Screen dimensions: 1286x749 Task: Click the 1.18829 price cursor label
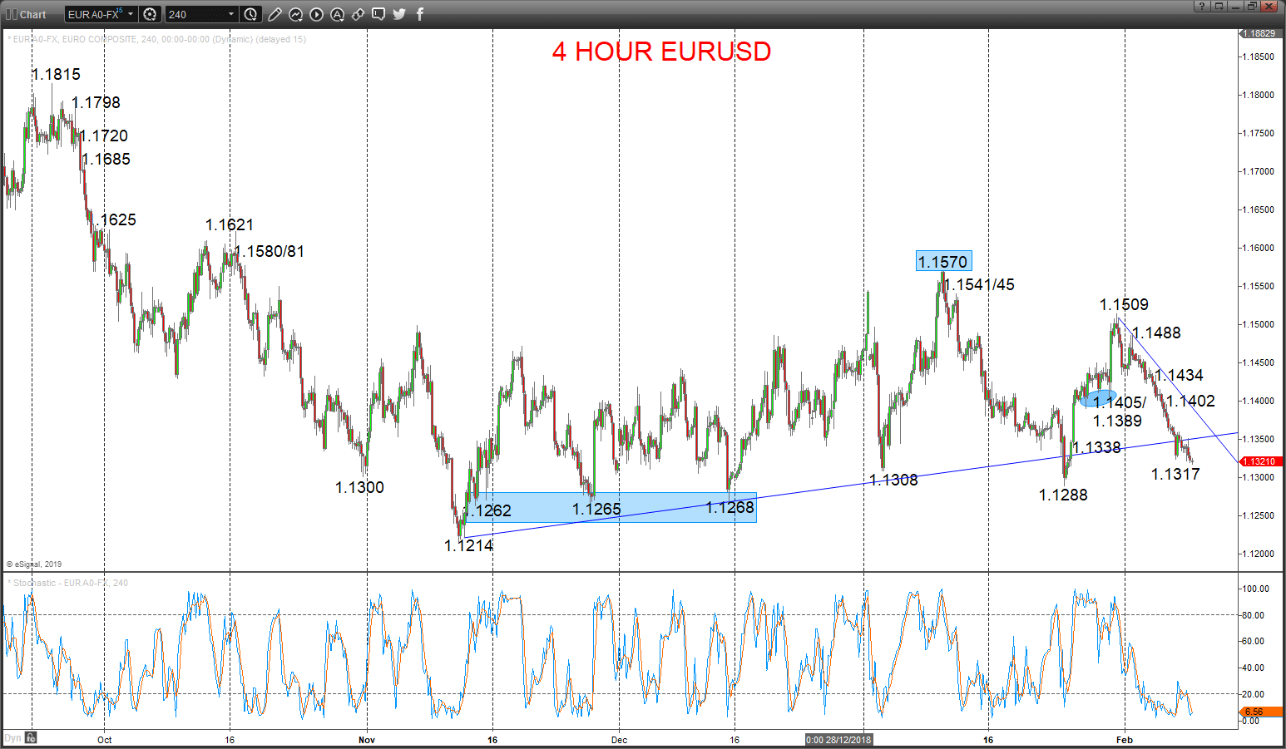[x=1259, y=33]
